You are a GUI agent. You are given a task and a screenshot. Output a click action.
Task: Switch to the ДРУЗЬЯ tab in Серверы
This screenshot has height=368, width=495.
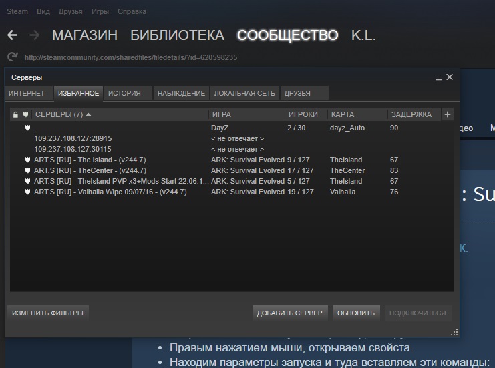pyautogui.click(x=305, y=93)
